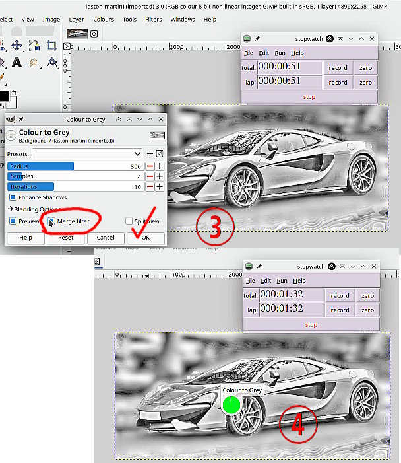Open Help menu in 01:32 stopwatch
This screenshot has width=401, height=463.
pos(299,281)
